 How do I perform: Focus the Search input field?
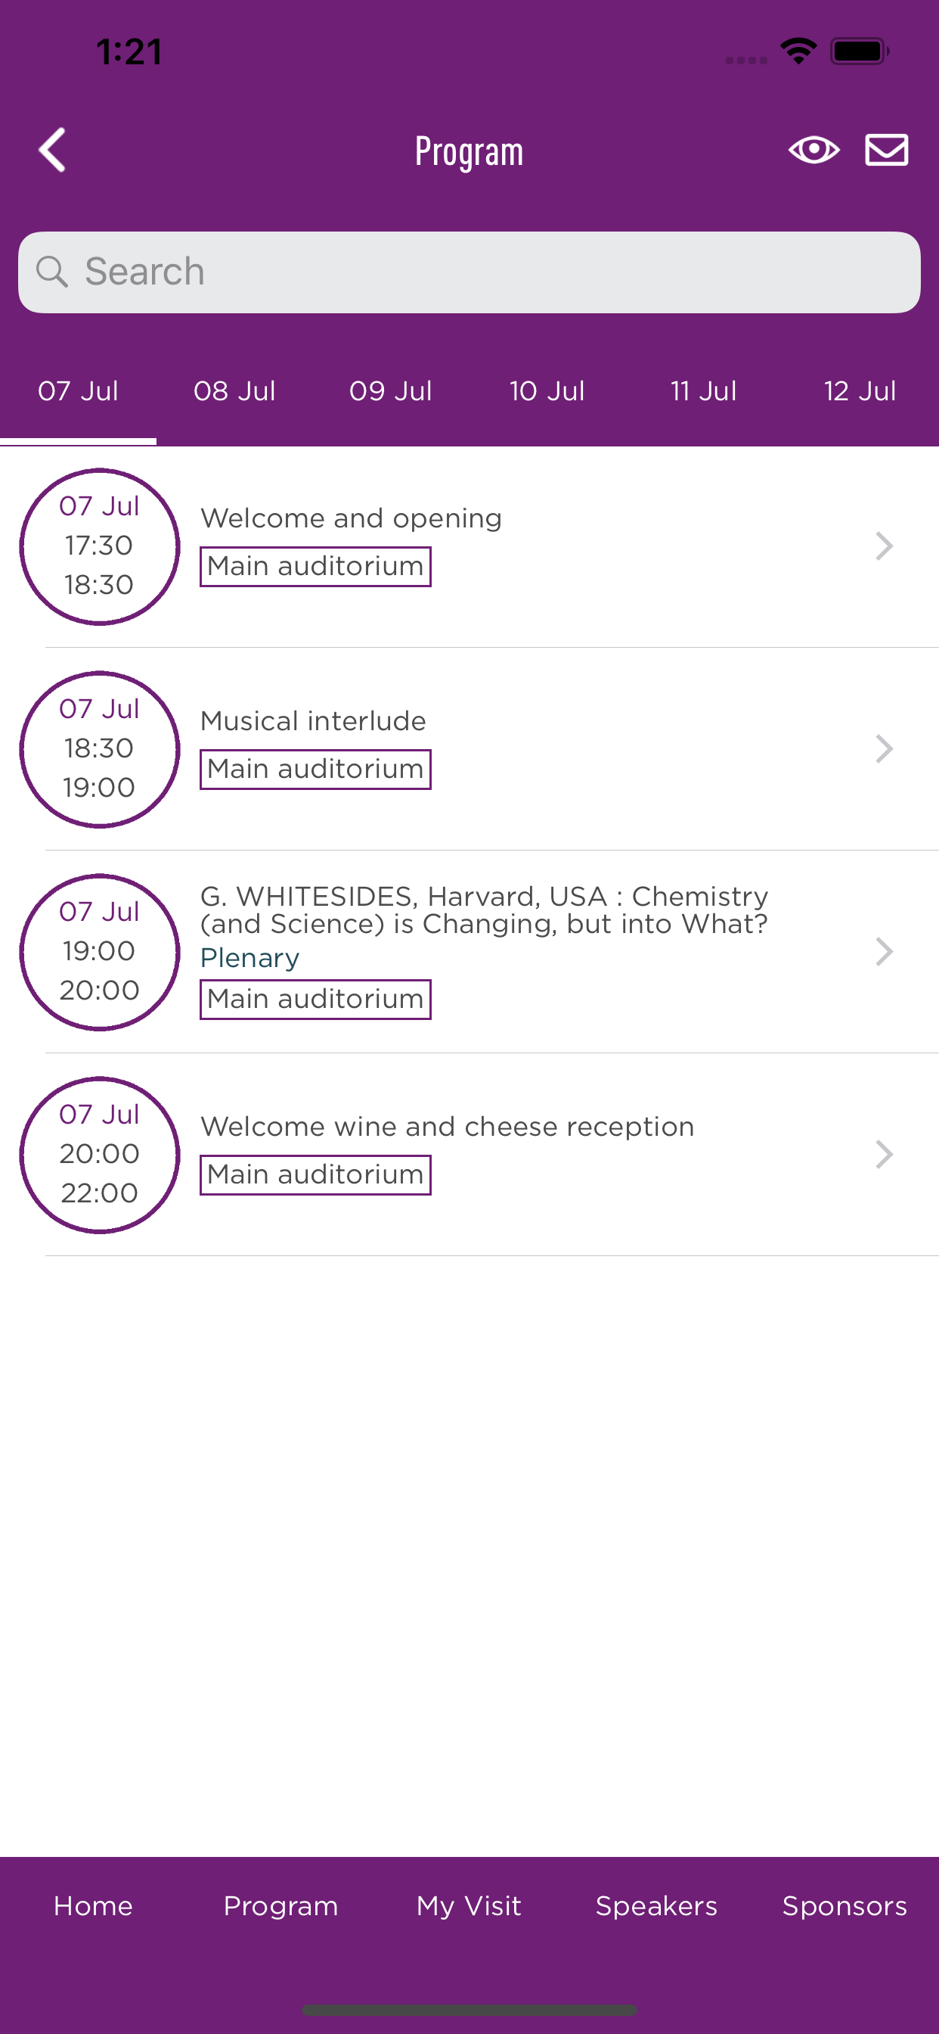click(469, 272)
